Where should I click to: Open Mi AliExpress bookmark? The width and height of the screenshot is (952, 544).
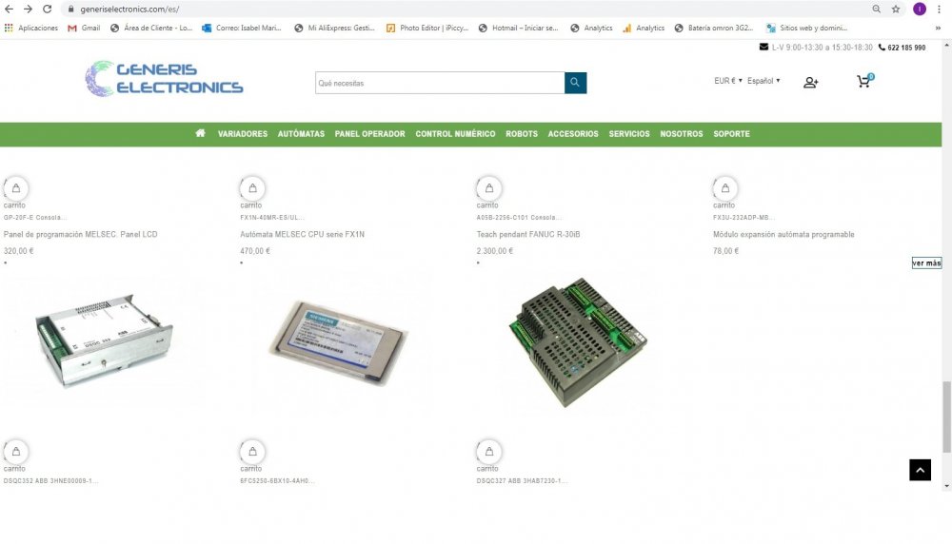(x=334, y=28)
